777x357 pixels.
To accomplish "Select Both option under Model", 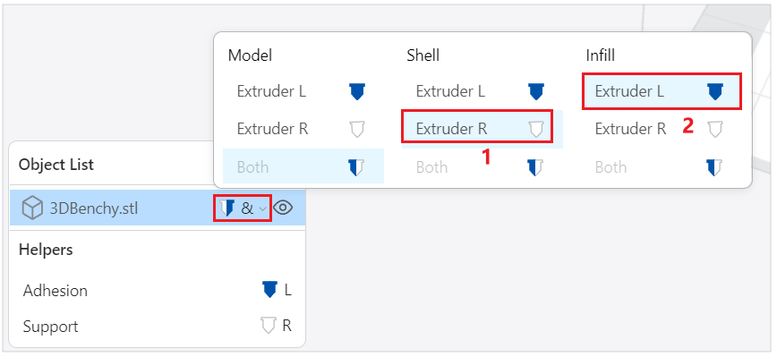I will coord(303,166).
